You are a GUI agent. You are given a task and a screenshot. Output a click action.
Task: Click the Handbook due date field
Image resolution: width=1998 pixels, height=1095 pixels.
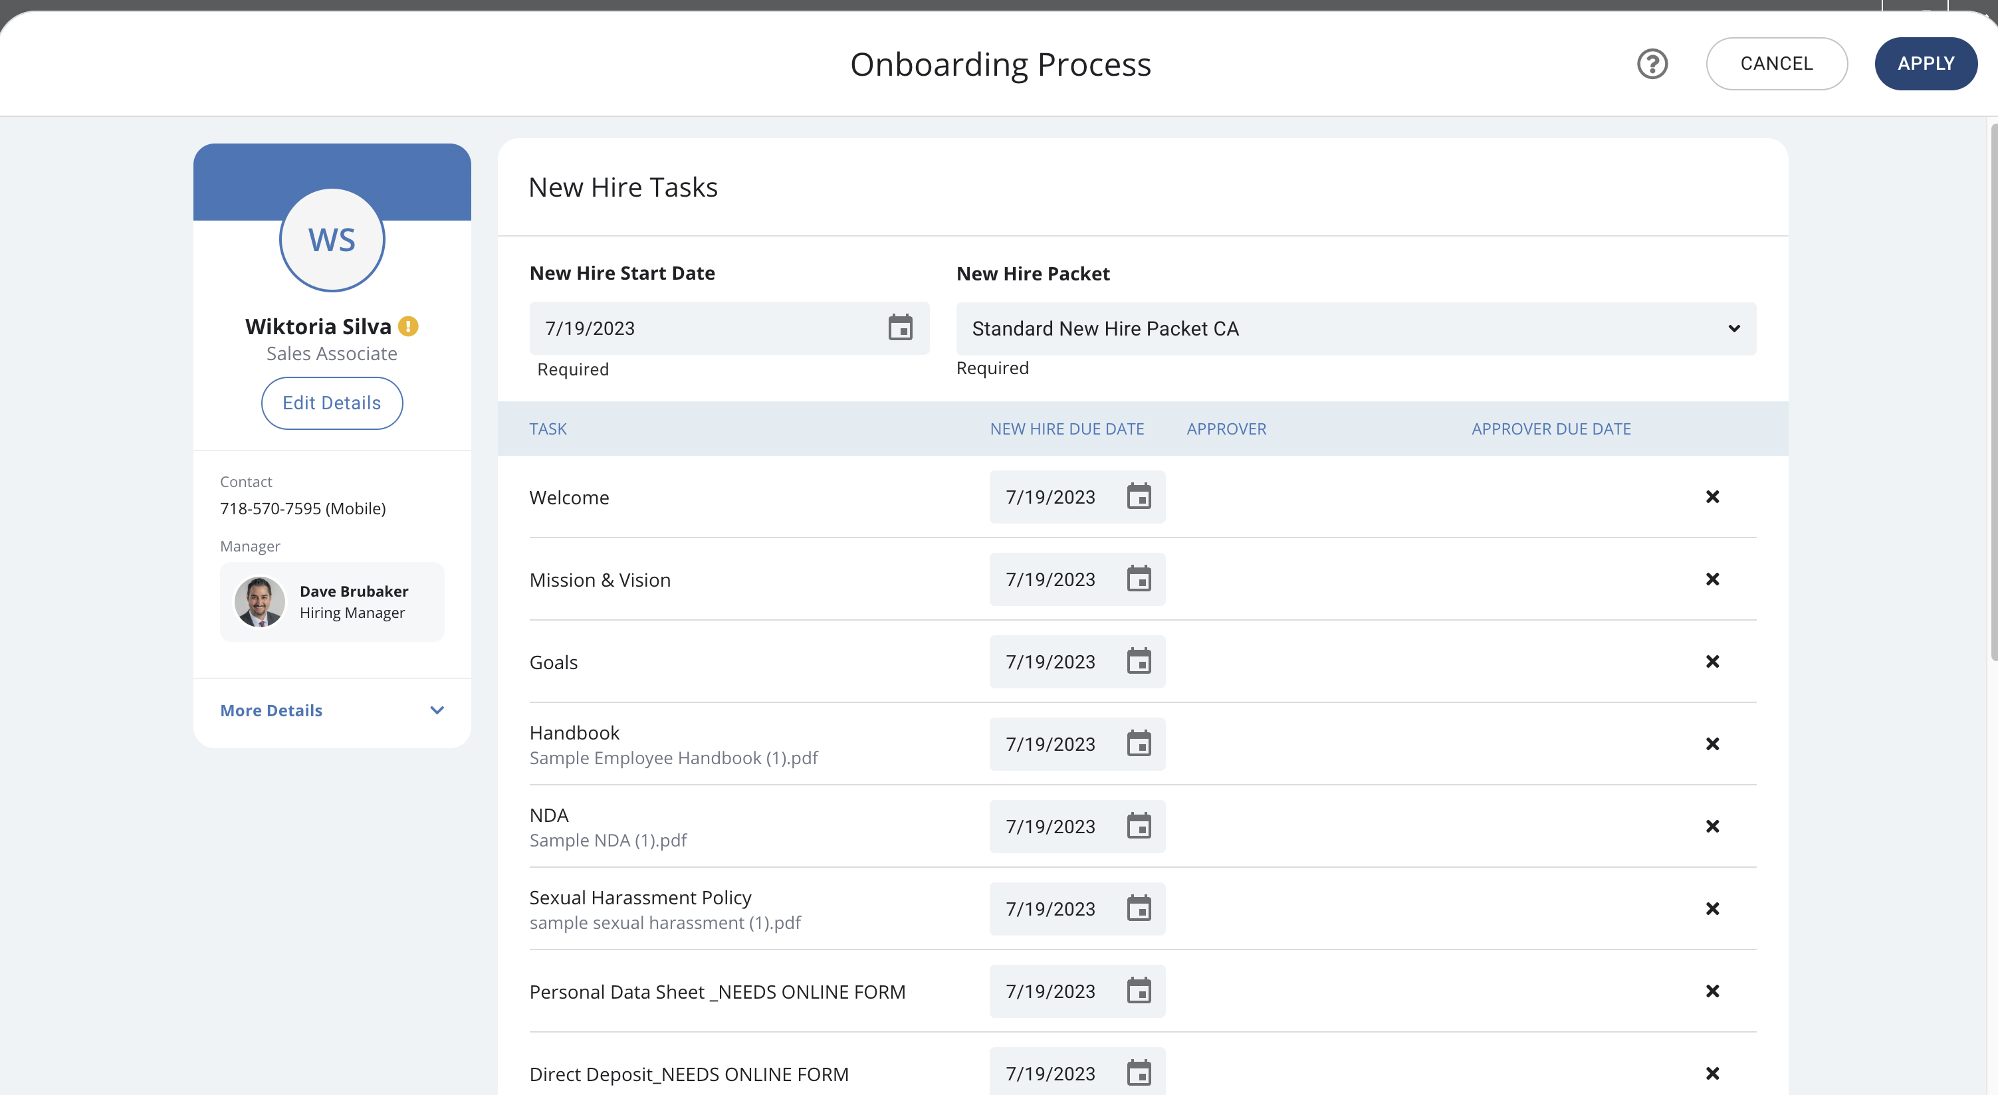(x=1077, y=744)
